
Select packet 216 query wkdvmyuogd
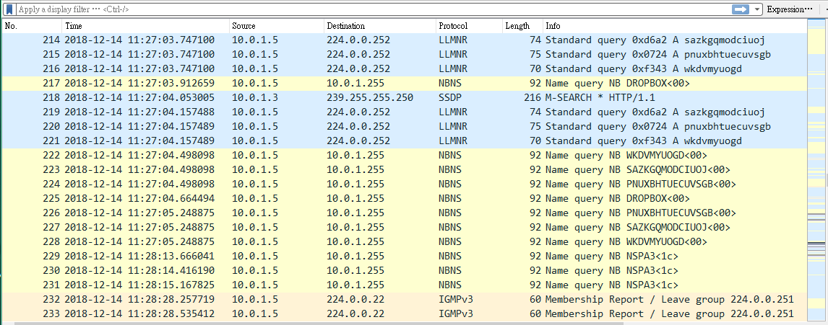pos(405,68)
